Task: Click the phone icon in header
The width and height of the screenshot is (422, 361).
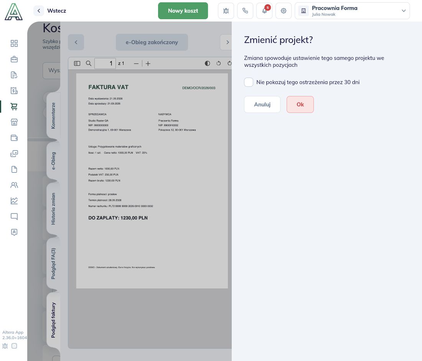Action: coord(245,11)
